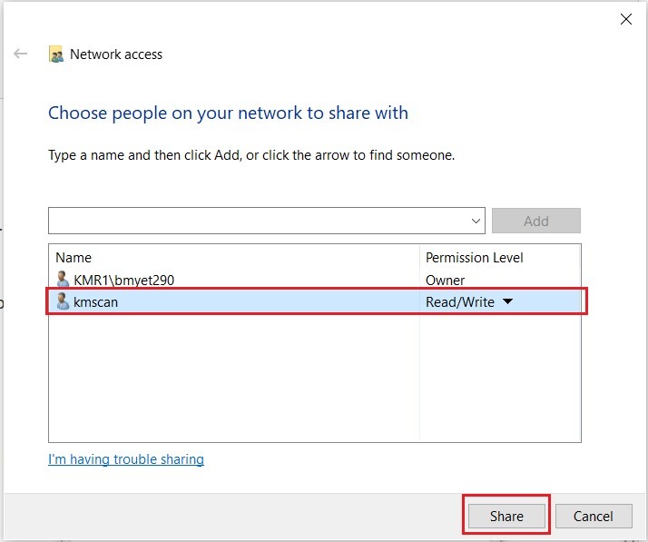Expand the Read/Write permission arrow for kmscan
Image resolution: width=648 pixels, height=542 pixels.
(507, 301)
